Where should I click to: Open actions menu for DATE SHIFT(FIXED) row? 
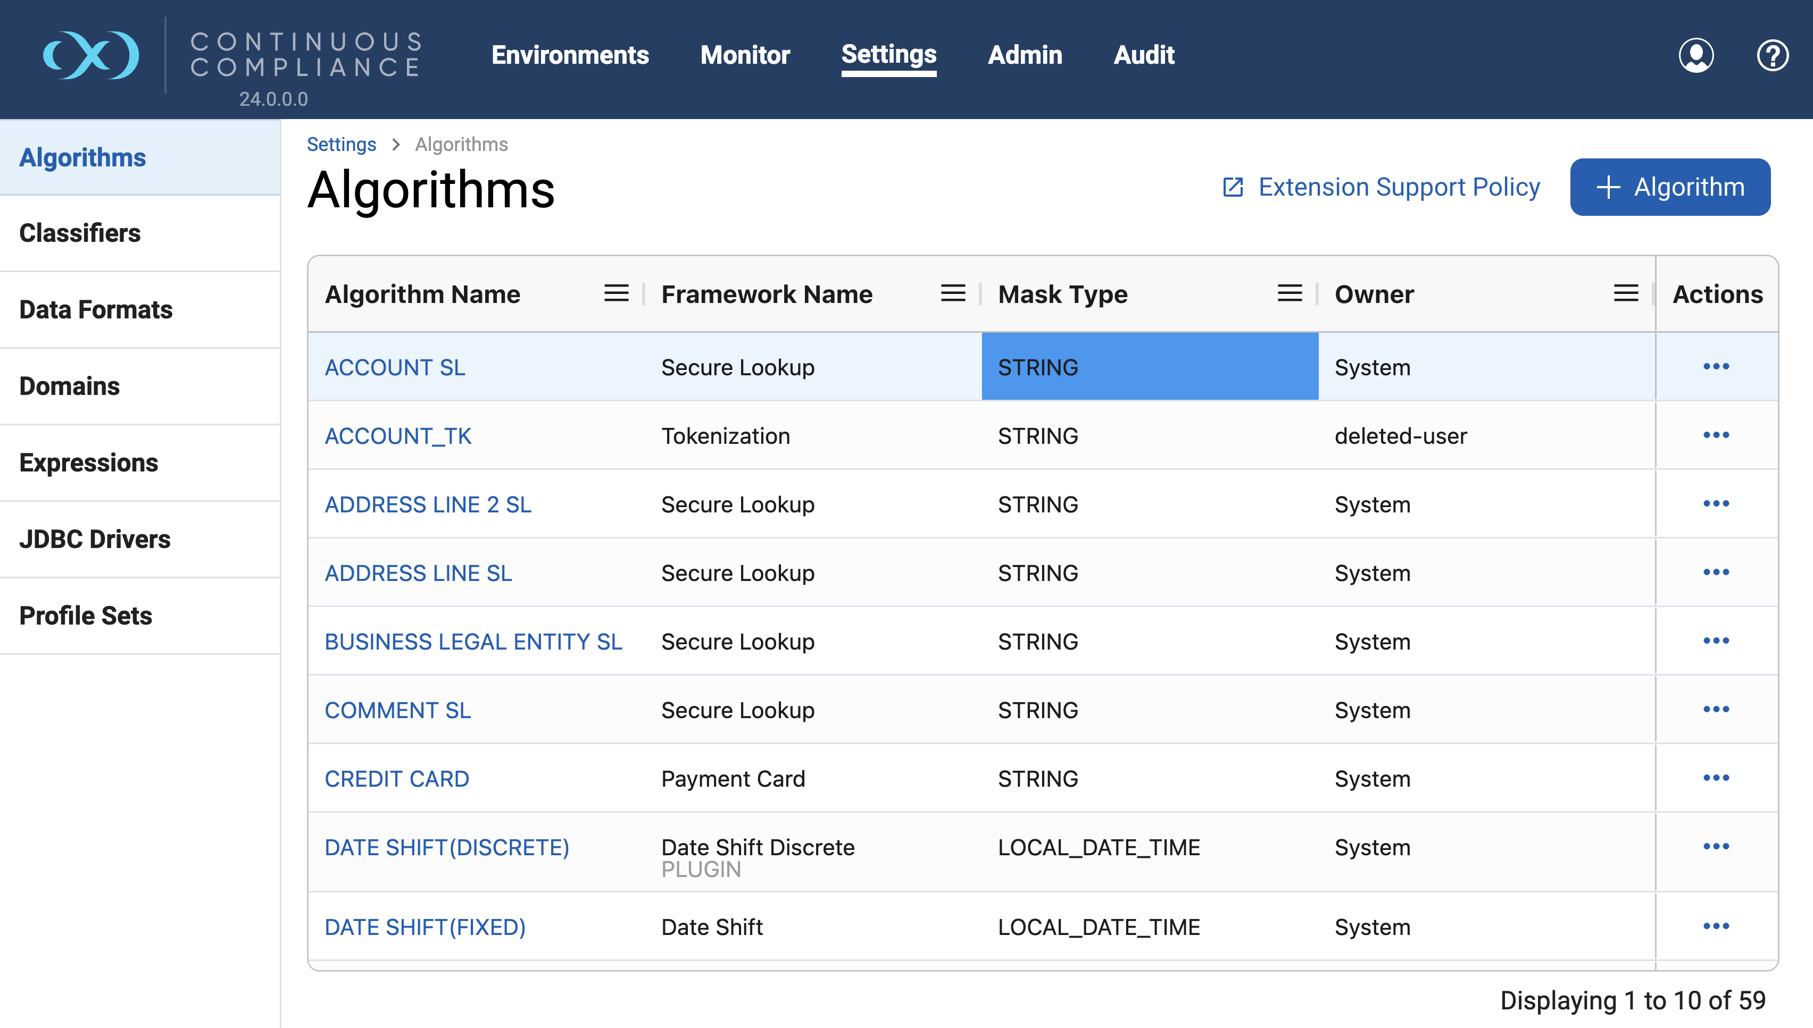[x=1716, y=925]
